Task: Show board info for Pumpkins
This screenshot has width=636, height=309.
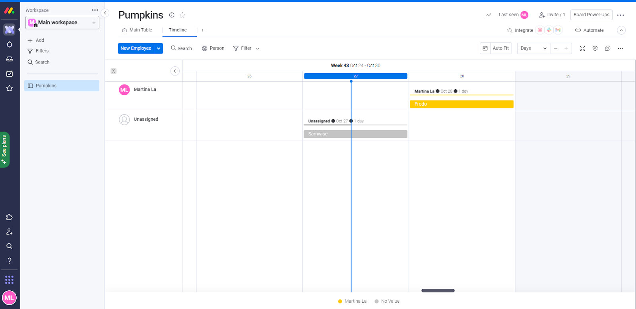Action: (x=172, y=15)
